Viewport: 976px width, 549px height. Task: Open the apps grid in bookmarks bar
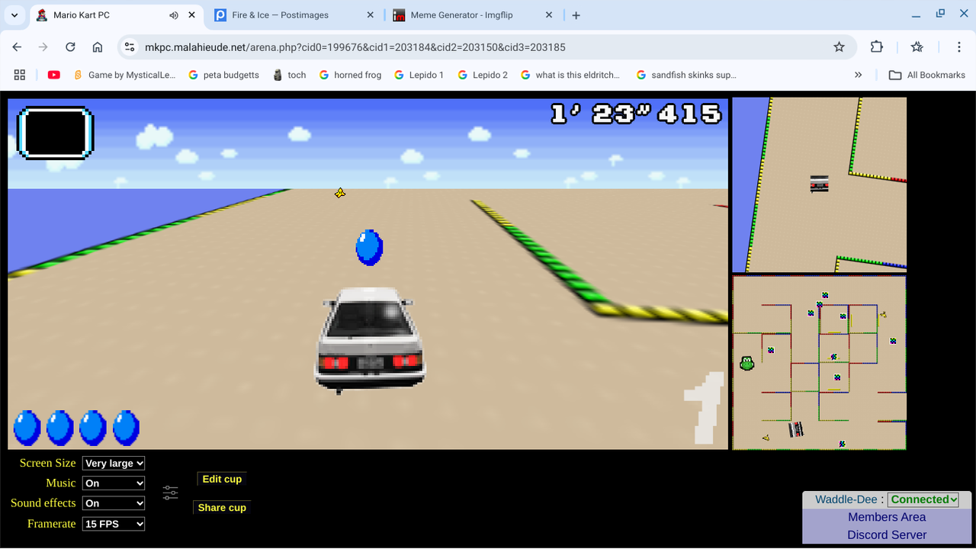20,75
